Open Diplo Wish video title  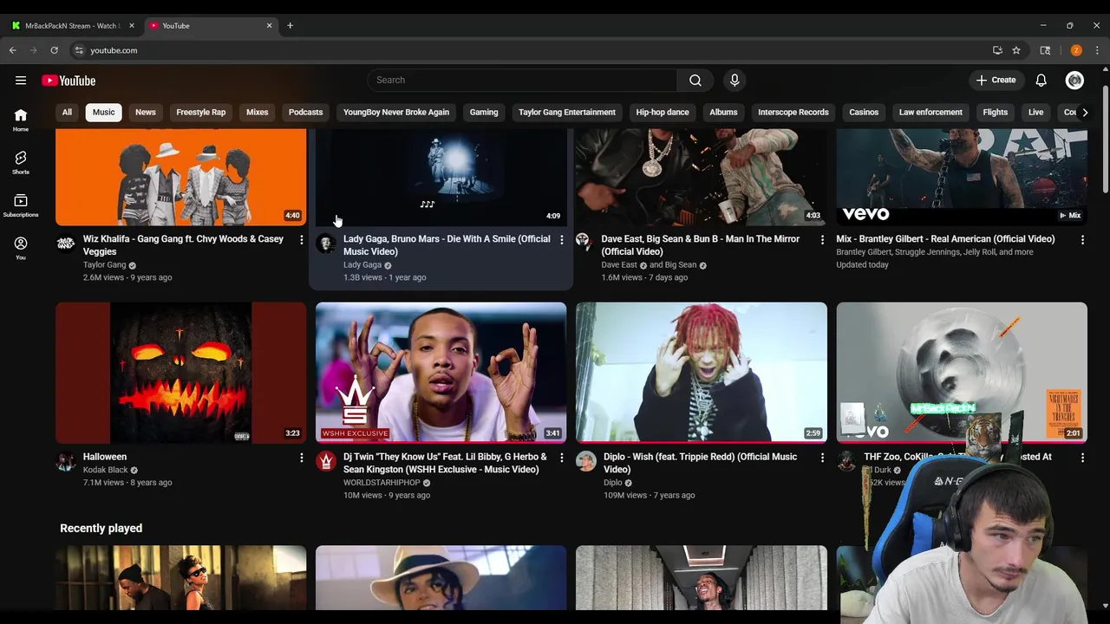[700, 463]
